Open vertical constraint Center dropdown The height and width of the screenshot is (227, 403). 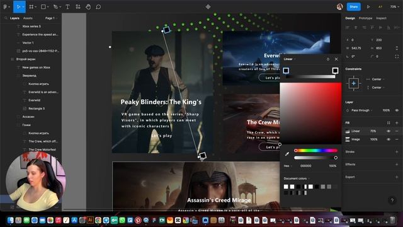point(375,88)
